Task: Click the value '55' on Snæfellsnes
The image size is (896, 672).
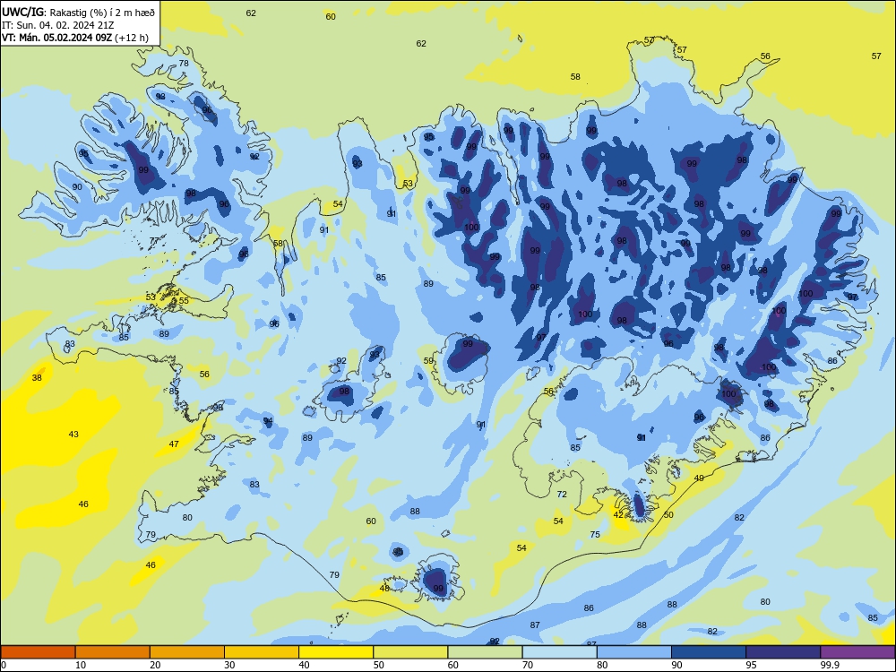Action: tap(184, 300)
